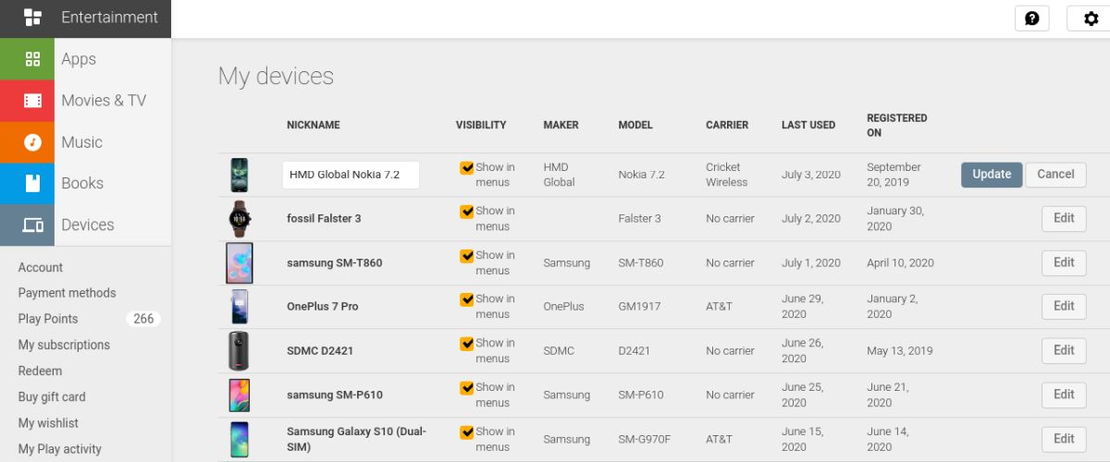The height and width of the screenshot is (462, 1110).
Task: Click the Samsung Galaxy S10 device image
Action: 240,439
